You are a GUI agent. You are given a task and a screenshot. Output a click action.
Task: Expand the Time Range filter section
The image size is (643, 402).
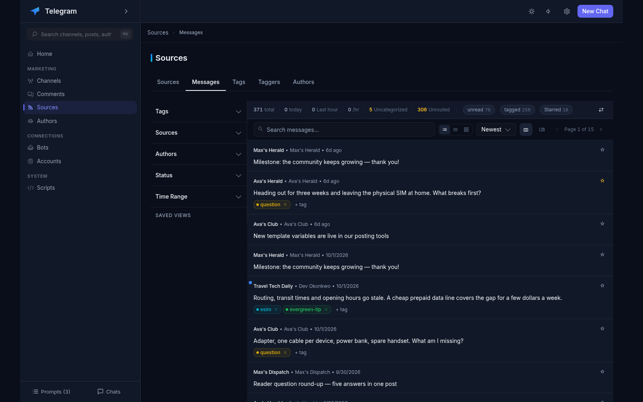(x=199, y=197)
